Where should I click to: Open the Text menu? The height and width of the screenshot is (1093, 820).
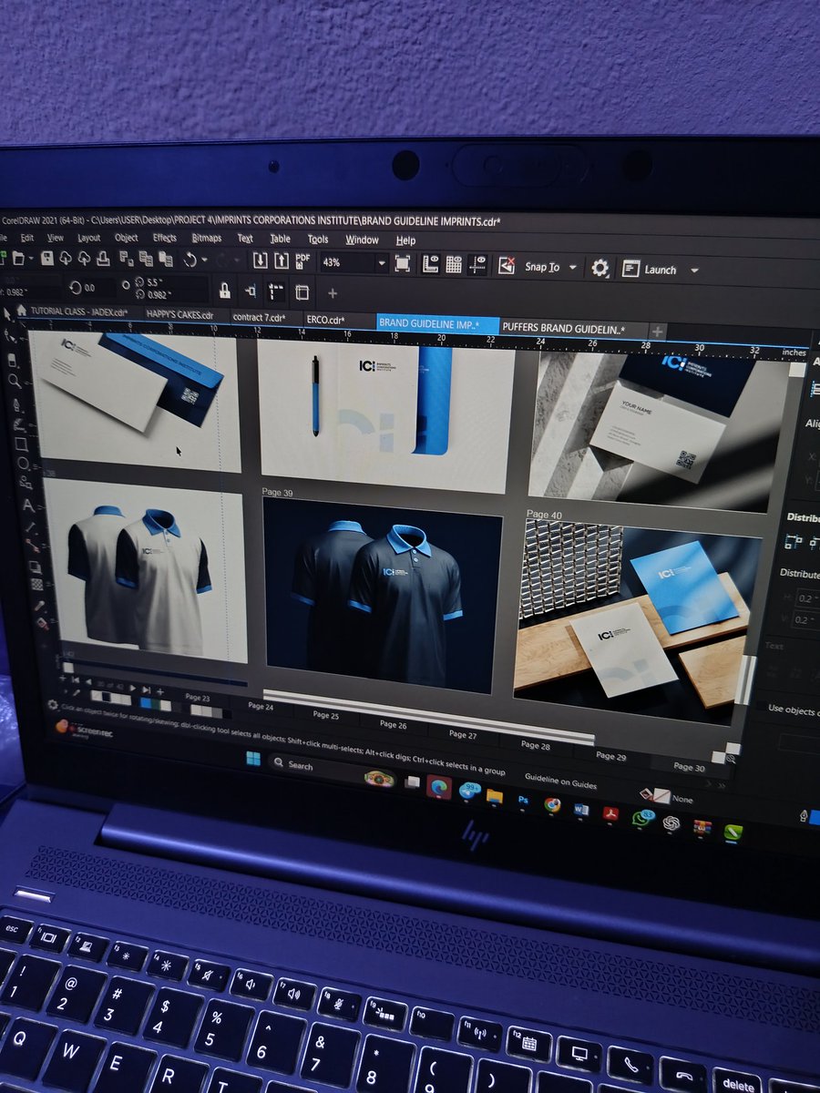[x=245, y=239]
